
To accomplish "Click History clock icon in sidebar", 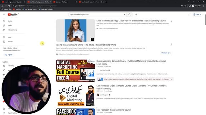I will [4, 42].
